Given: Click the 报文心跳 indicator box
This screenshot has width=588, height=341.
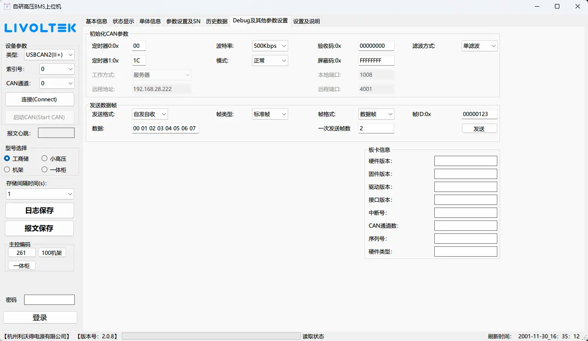Looking at the screenshot, I should 56,133.
